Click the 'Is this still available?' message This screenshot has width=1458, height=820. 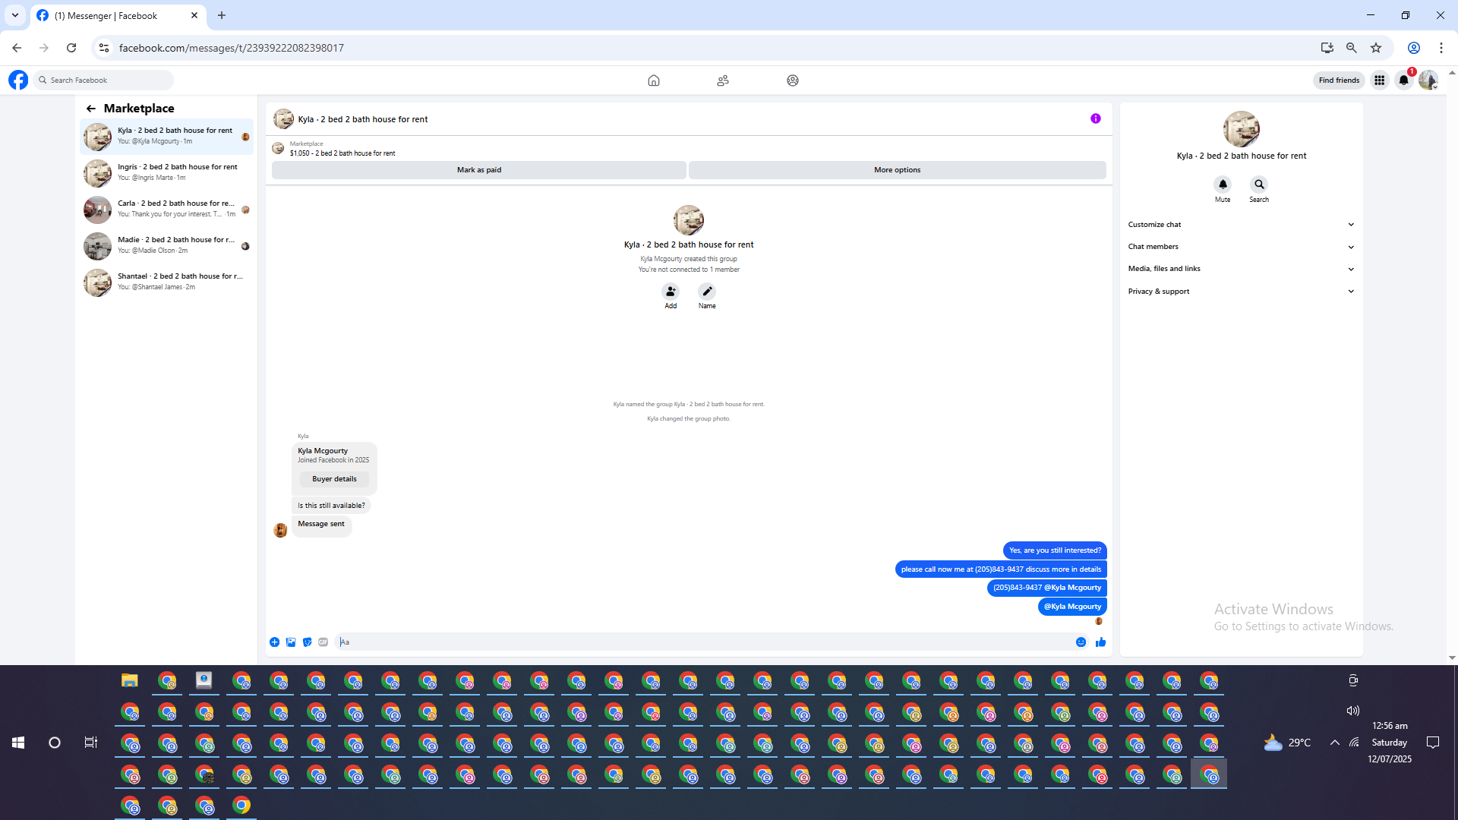(x=331, y=506)
